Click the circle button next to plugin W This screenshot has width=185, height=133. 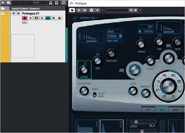tap(91, 10)
